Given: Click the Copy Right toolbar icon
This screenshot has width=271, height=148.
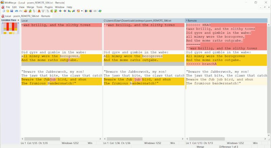Looking at the screenshot, I should point(61,11).
